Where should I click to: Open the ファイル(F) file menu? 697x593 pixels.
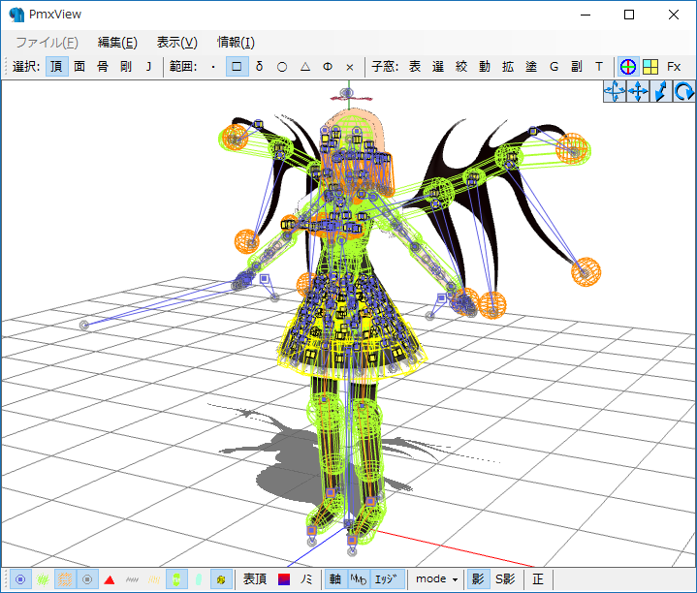point(46,42)
